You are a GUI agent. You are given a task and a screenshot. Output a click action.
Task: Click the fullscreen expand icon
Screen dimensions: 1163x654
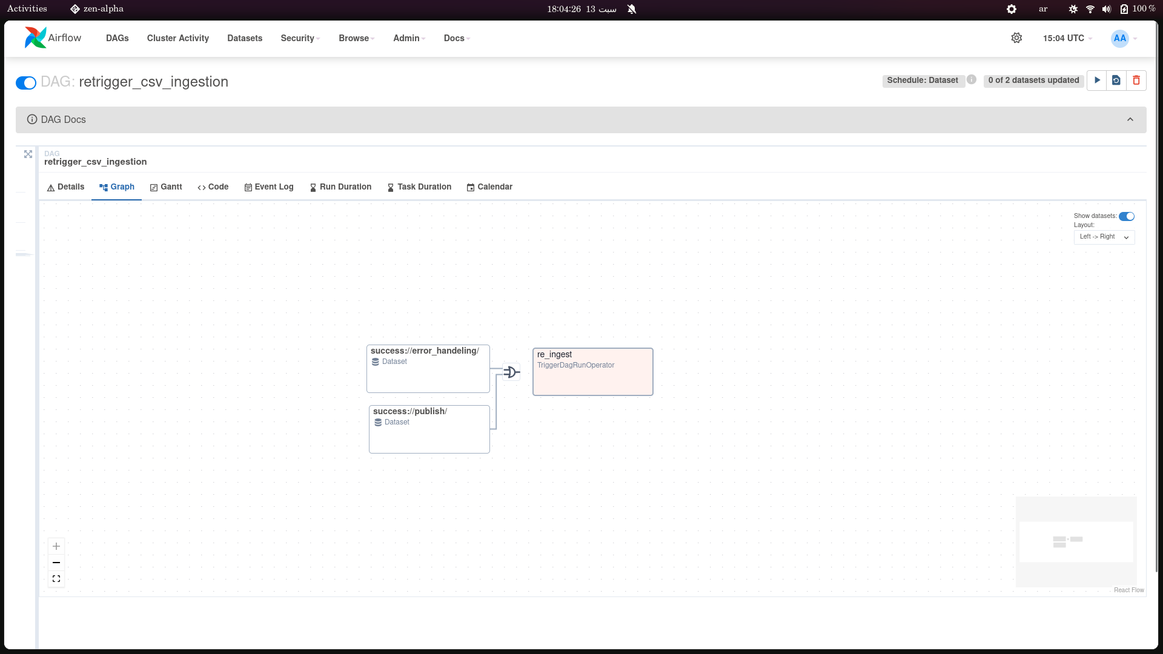point(56,579)
